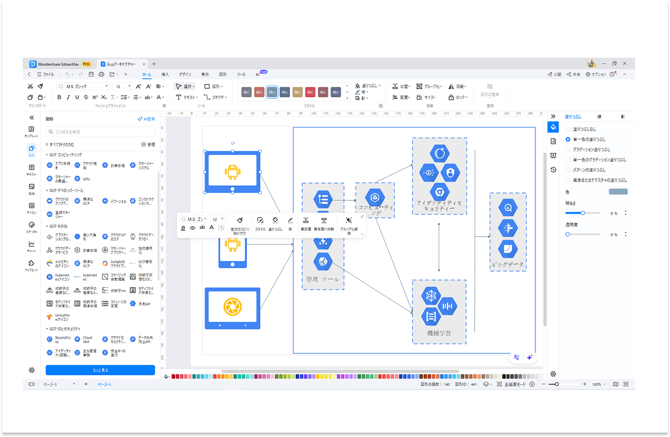The image size is (670, 437).
Task: Select 塗りつぶしなし fill option
Action: tap(567, 129)
